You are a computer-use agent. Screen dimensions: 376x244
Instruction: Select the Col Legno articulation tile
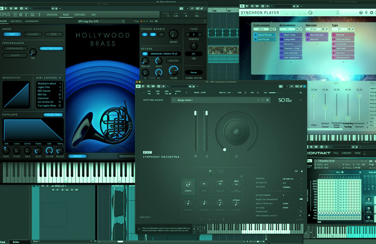tap(236, 205)
